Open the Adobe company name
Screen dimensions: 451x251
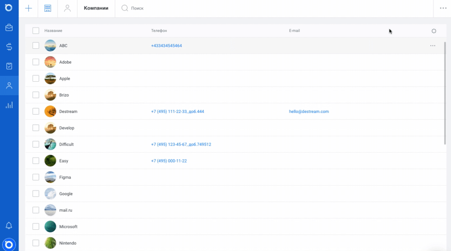[x=65, y=62]
